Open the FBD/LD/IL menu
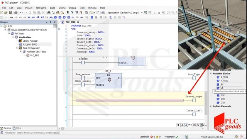 tap(41, 8)
